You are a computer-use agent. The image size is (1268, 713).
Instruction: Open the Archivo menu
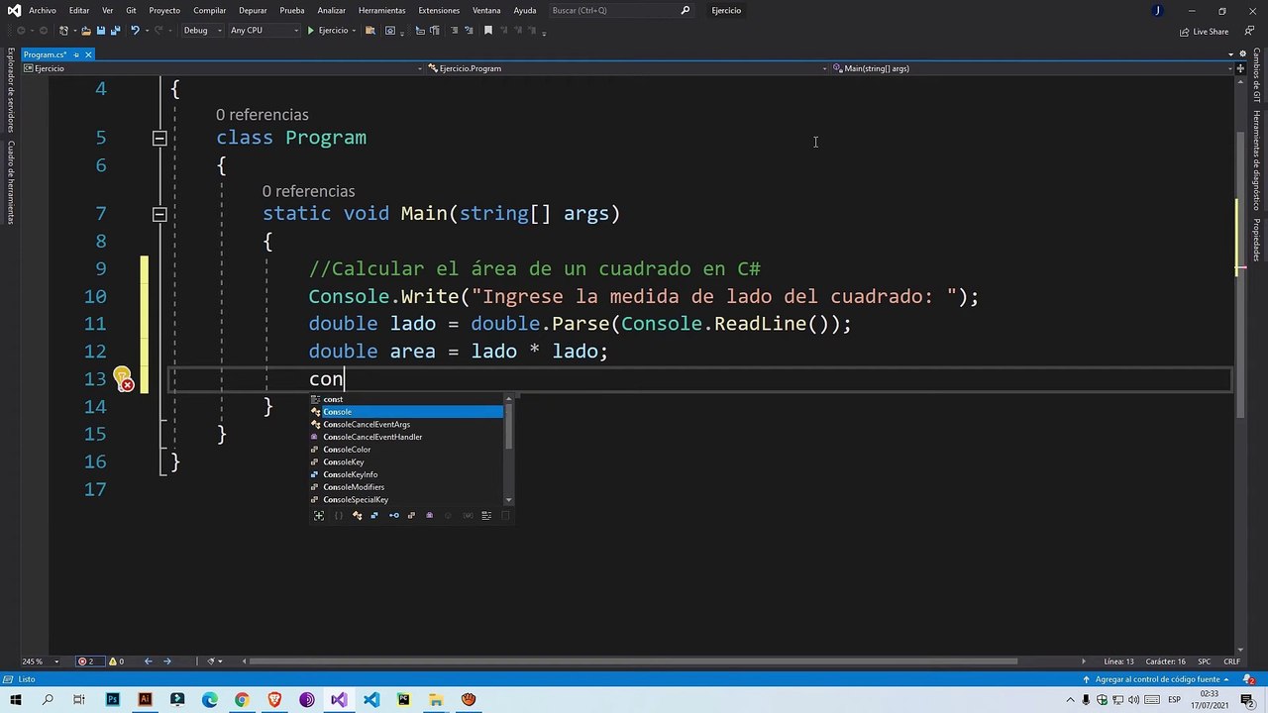[x=43, y=10]
